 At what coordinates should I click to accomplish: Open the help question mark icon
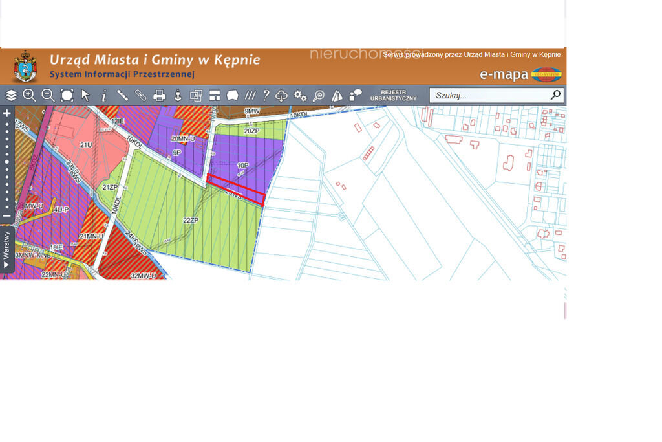tap(266, 96)
